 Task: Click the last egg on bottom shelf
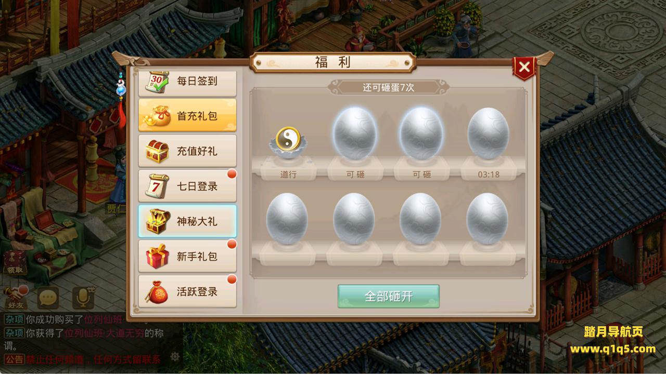pos(487,219)
